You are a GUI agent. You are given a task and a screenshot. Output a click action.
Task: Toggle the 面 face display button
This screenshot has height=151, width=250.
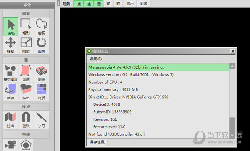pyautogui.click(x=98, y=4)
